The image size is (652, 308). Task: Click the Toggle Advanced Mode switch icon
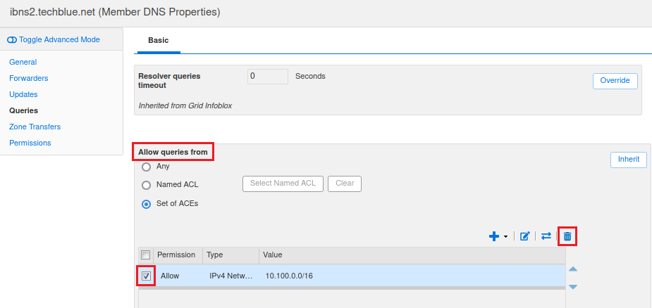12,39
